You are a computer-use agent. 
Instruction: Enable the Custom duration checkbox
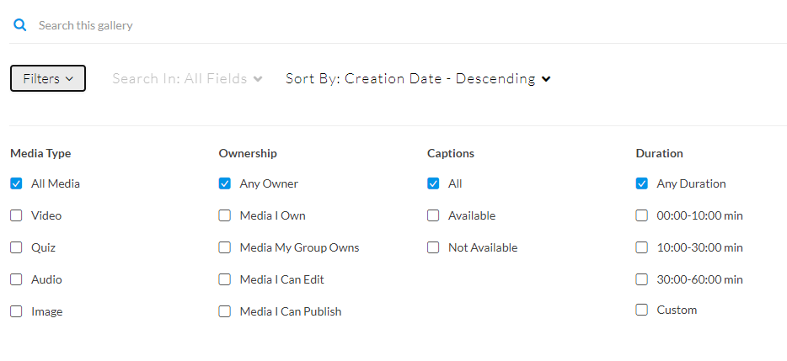[x=642, y=310]
